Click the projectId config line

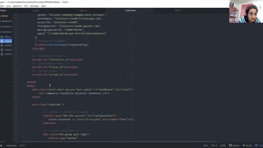tap(58, 22)
